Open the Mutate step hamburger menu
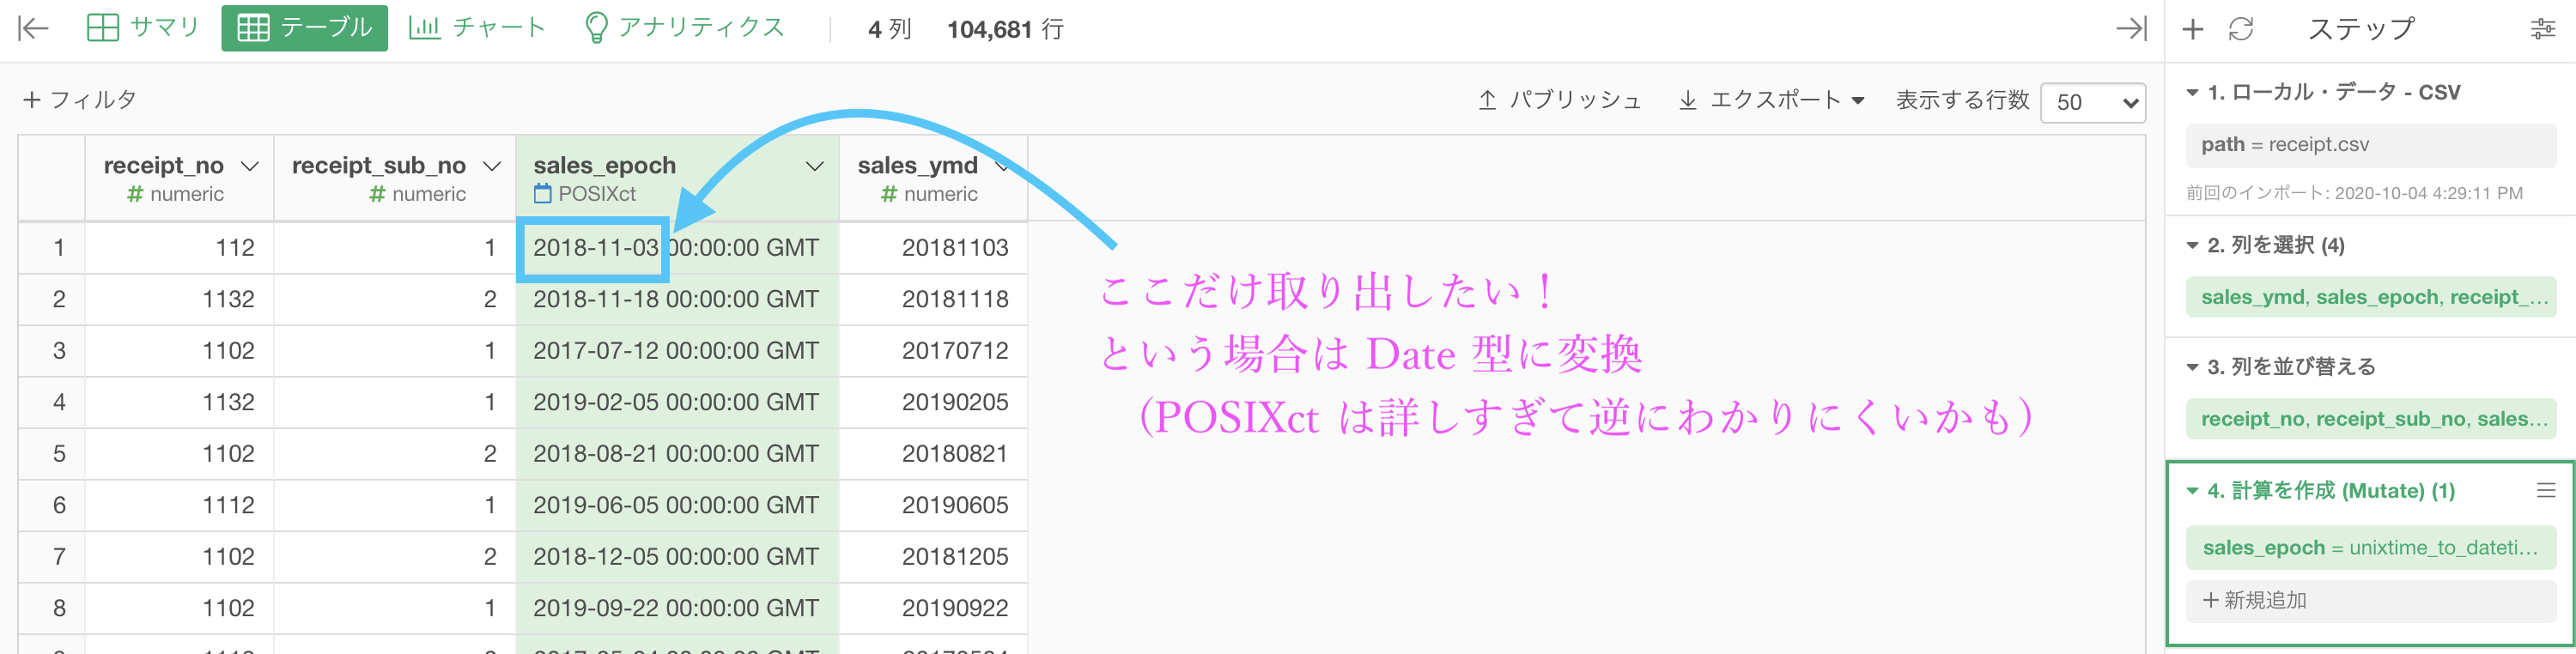Viewport: 2576px width, 654px height. (2546, 490)
